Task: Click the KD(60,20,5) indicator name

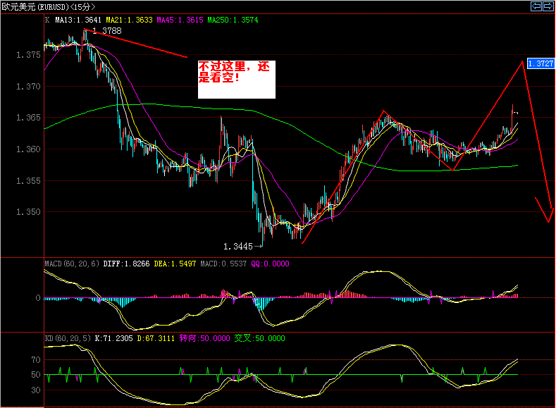Action: pyautogui.click(x=68, y=338)
